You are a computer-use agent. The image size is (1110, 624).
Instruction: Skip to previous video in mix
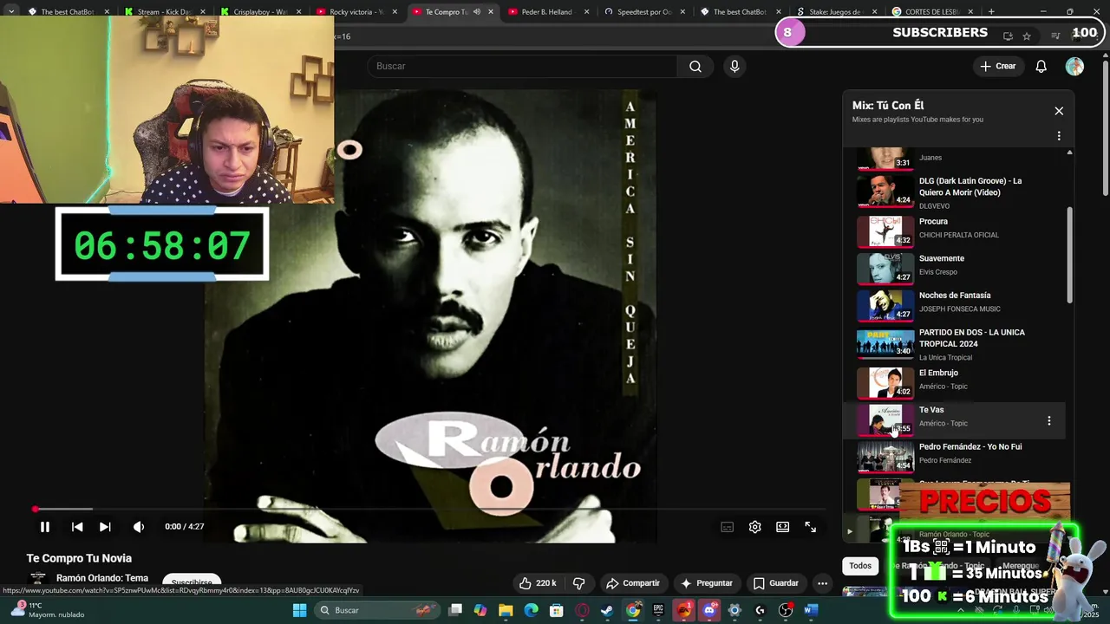pos(77,527)
